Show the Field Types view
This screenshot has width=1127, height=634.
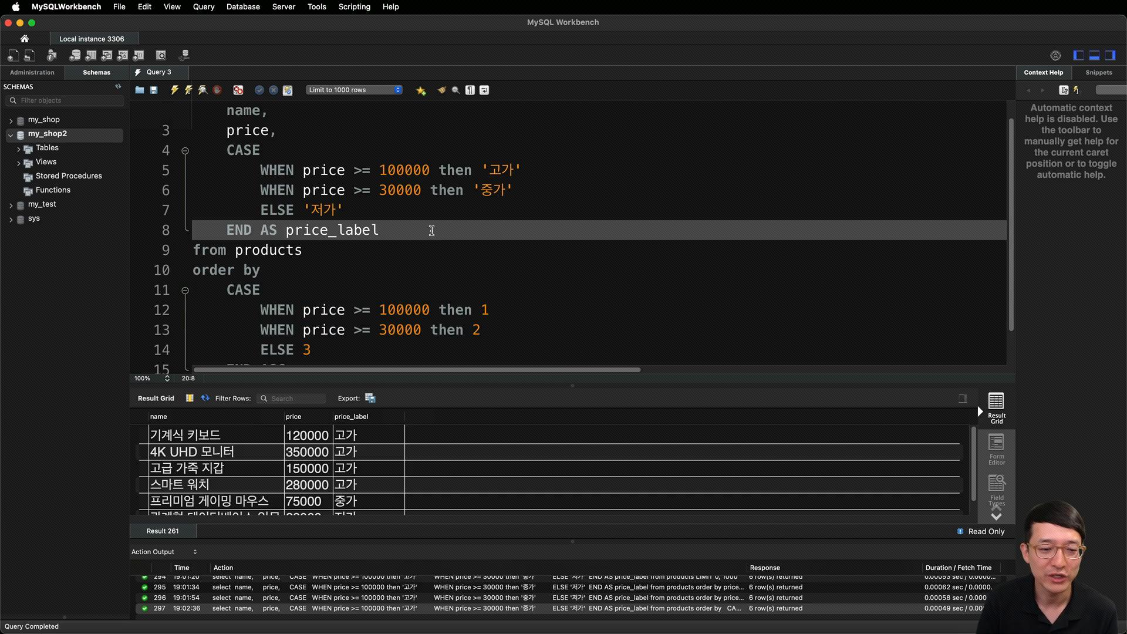(x=996, y=491)
